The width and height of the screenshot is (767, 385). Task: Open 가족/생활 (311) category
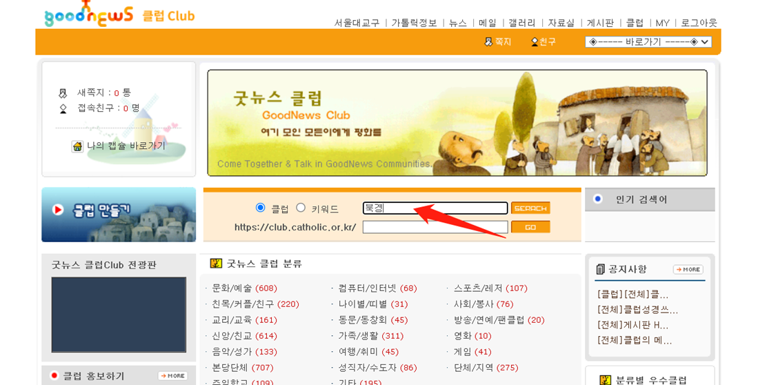pos(371,335)
